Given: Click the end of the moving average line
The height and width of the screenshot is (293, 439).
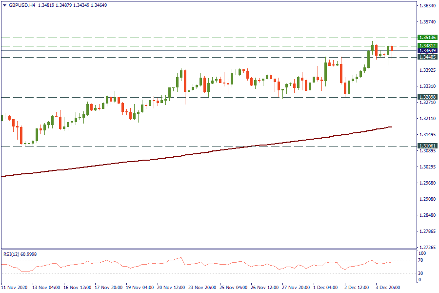Looking at the screenshot, I should [391, 127].
